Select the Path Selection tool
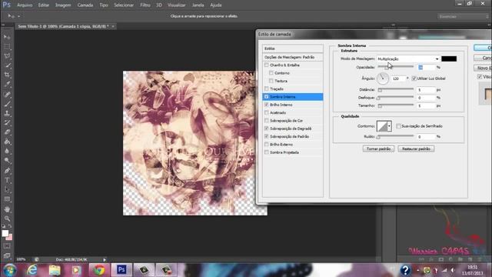This screenshot has height=277, width=492. [x=7, y=190]
